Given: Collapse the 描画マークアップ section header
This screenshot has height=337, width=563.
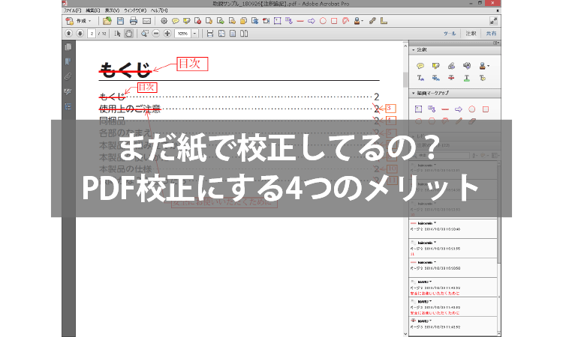Looking at the screenshot, I should pyautogui.click(x=454, y=93).
